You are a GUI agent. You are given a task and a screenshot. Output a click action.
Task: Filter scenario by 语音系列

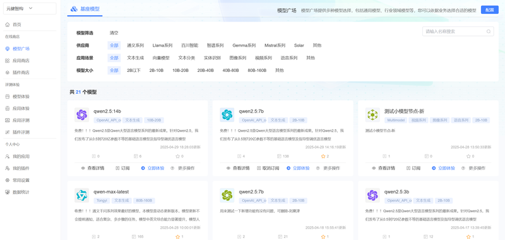coord(289,58)
